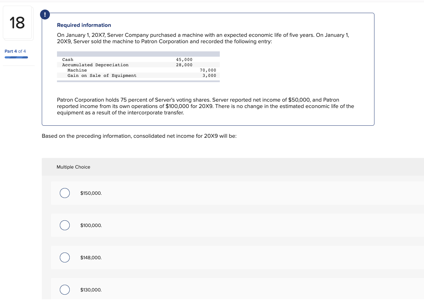
Task: Click the Required information heading
Action: (84, 25)
